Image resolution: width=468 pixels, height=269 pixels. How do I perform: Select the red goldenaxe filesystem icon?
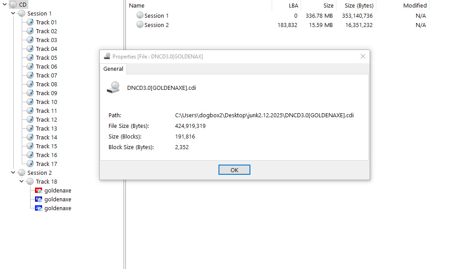tap(39, 190)
